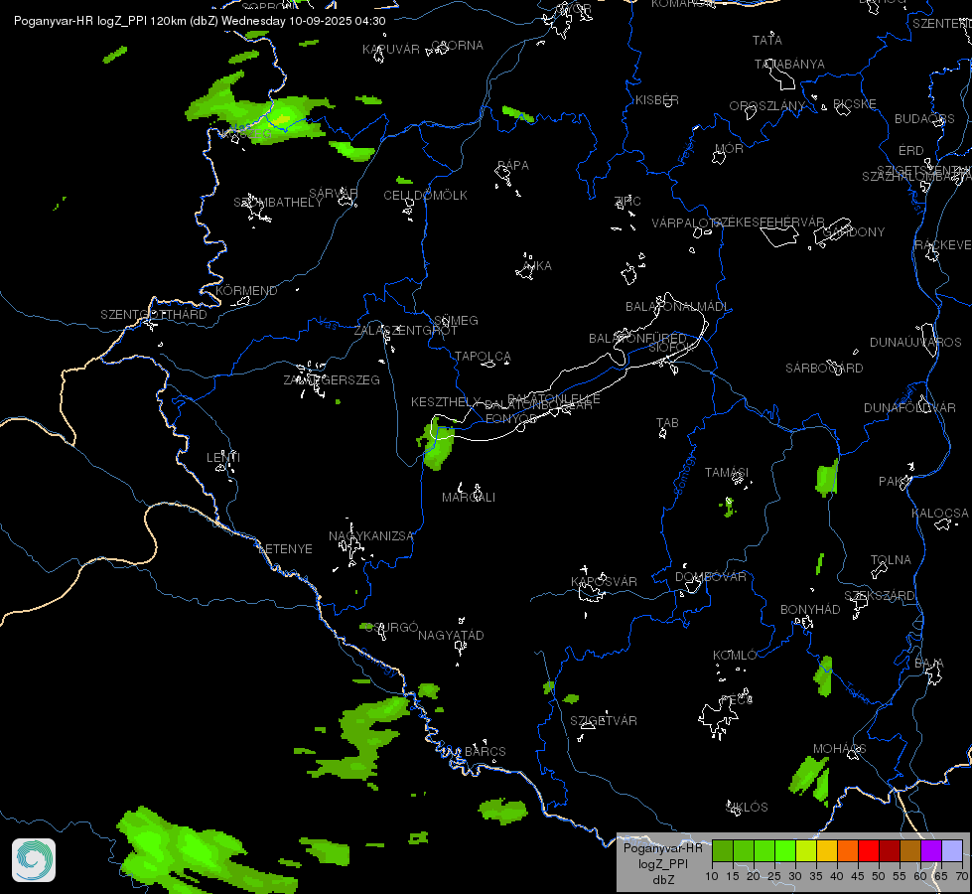Click the Poganyvar-HR label in the legend
972x894 pixels.
[662, 848]
